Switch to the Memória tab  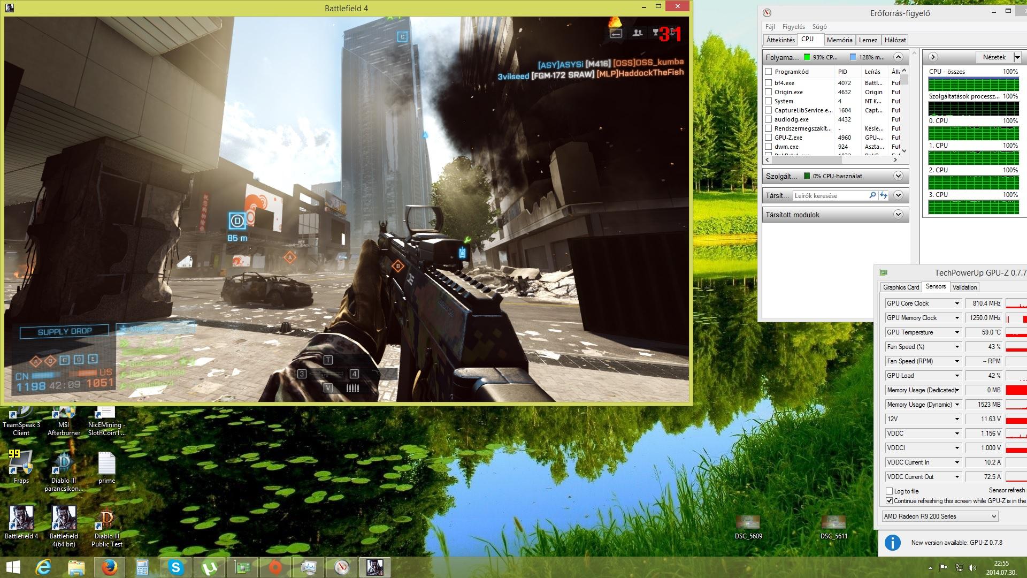coord(839,40)
